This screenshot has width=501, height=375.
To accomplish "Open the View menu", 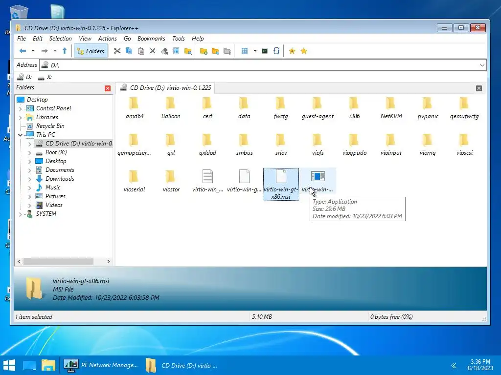I will pos(85,39).
